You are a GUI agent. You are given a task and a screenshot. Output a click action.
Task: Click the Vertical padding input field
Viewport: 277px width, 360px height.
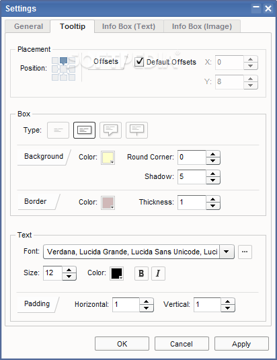click(207, 305)
